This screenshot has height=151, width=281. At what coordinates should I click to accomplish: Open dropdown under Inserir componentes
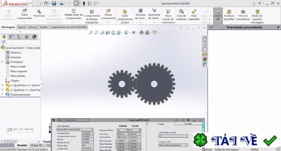(24, 22)
